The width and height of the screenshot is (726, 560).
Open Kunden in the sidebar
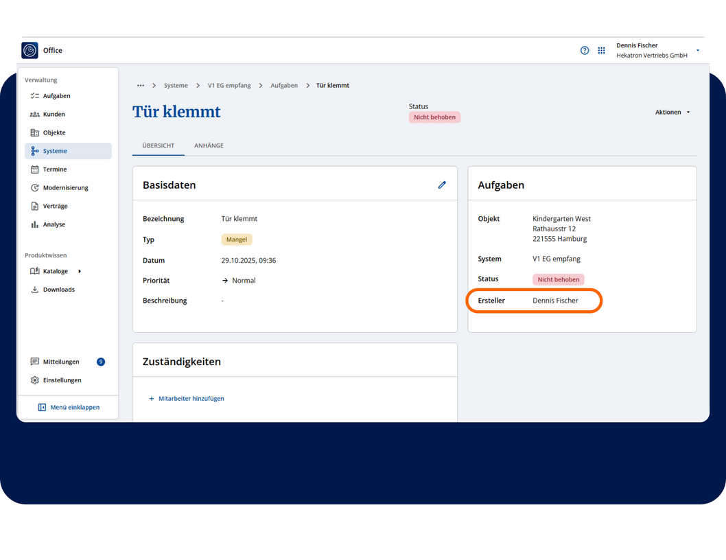[x=54, y=115]
